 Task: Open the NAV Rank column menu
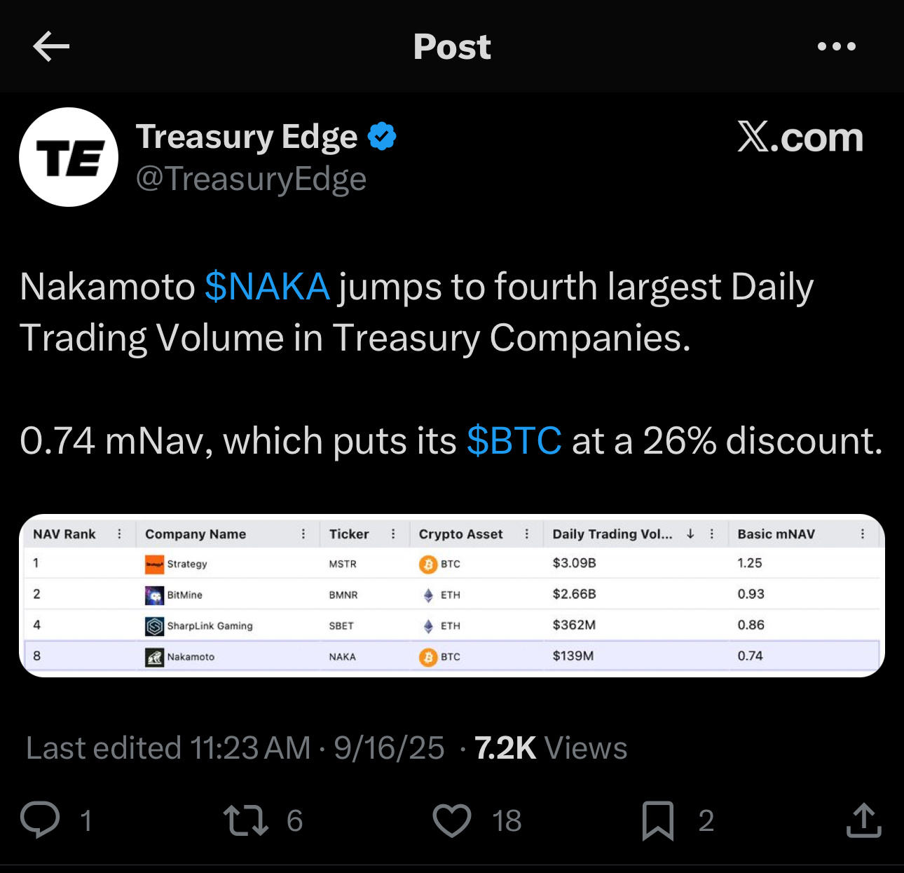tap(121, 534)
